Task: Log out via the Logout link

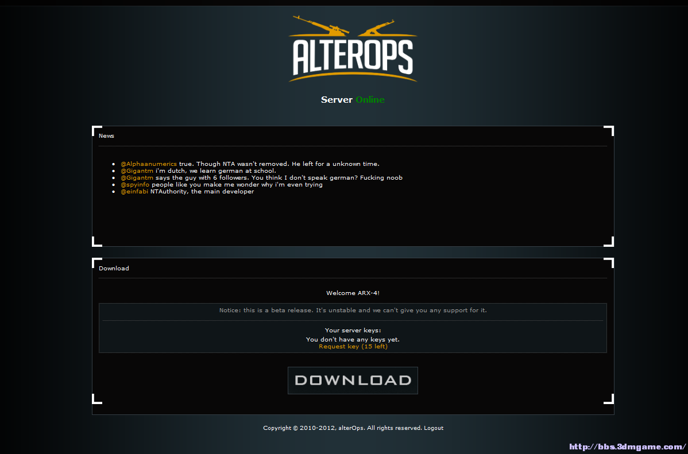Action: coord(434,428)
